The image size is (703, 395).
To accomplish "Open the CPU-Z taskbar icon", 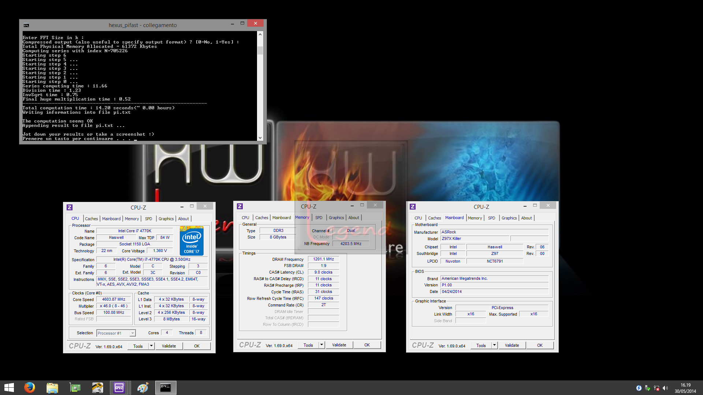I will pyautogui.click(x=119, y=388).
